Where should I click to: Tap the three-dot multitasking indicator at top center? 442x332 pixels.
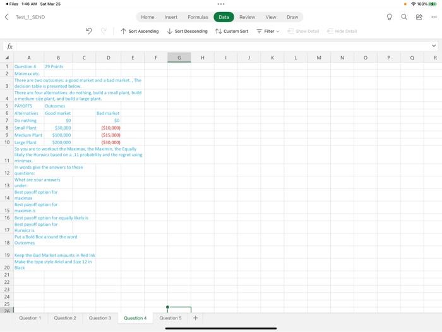pos(221,4)
